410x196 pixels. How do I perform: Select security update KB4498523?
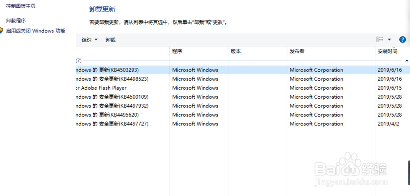pos(243,79)
